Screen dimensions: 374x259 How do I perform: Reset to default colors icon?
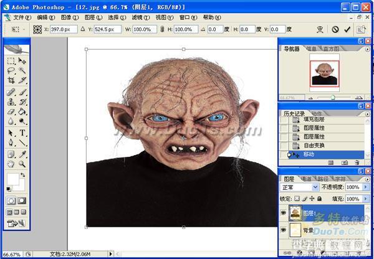click(8, 189)
